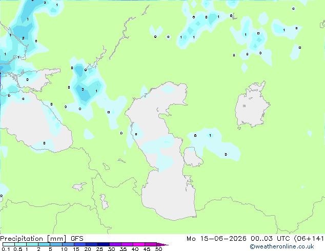Select the 2–5 mm legend color swatch
This screenshot has width=325, height=251.
coord(44,244)
